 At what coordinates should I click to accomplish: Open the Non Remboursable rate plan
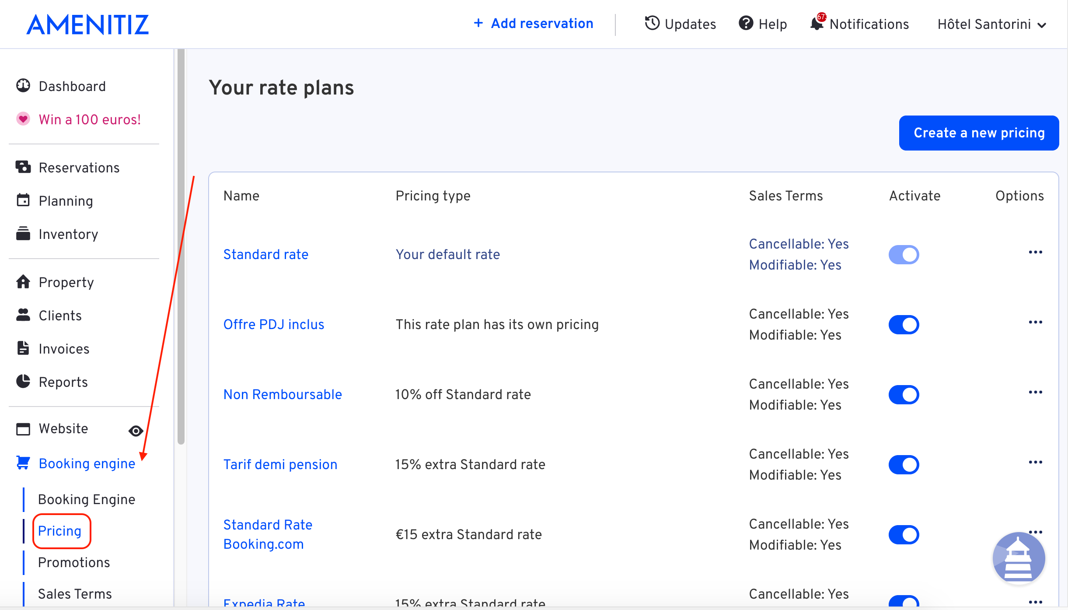pos(283,394)
